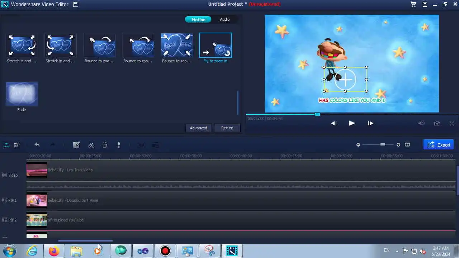Click the motion effects vertical scrollbar
The image size is (459, 258).
click(238, 103)
